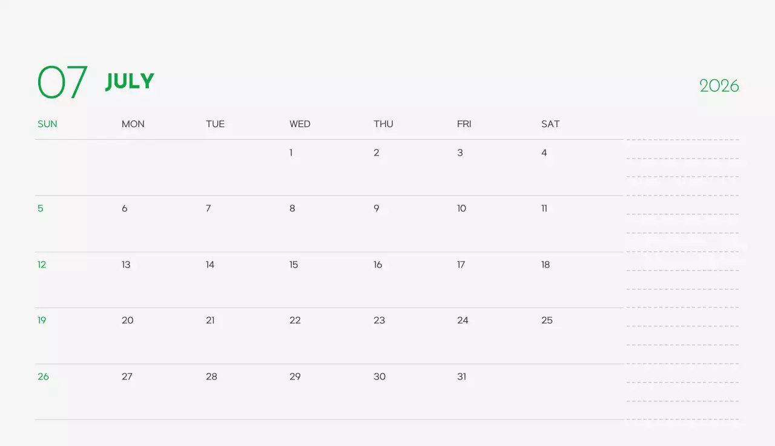Click the date 18 under Saturday
Image resolution: width=775 pixels, height=446 pixels.
[x=546, y=265]
